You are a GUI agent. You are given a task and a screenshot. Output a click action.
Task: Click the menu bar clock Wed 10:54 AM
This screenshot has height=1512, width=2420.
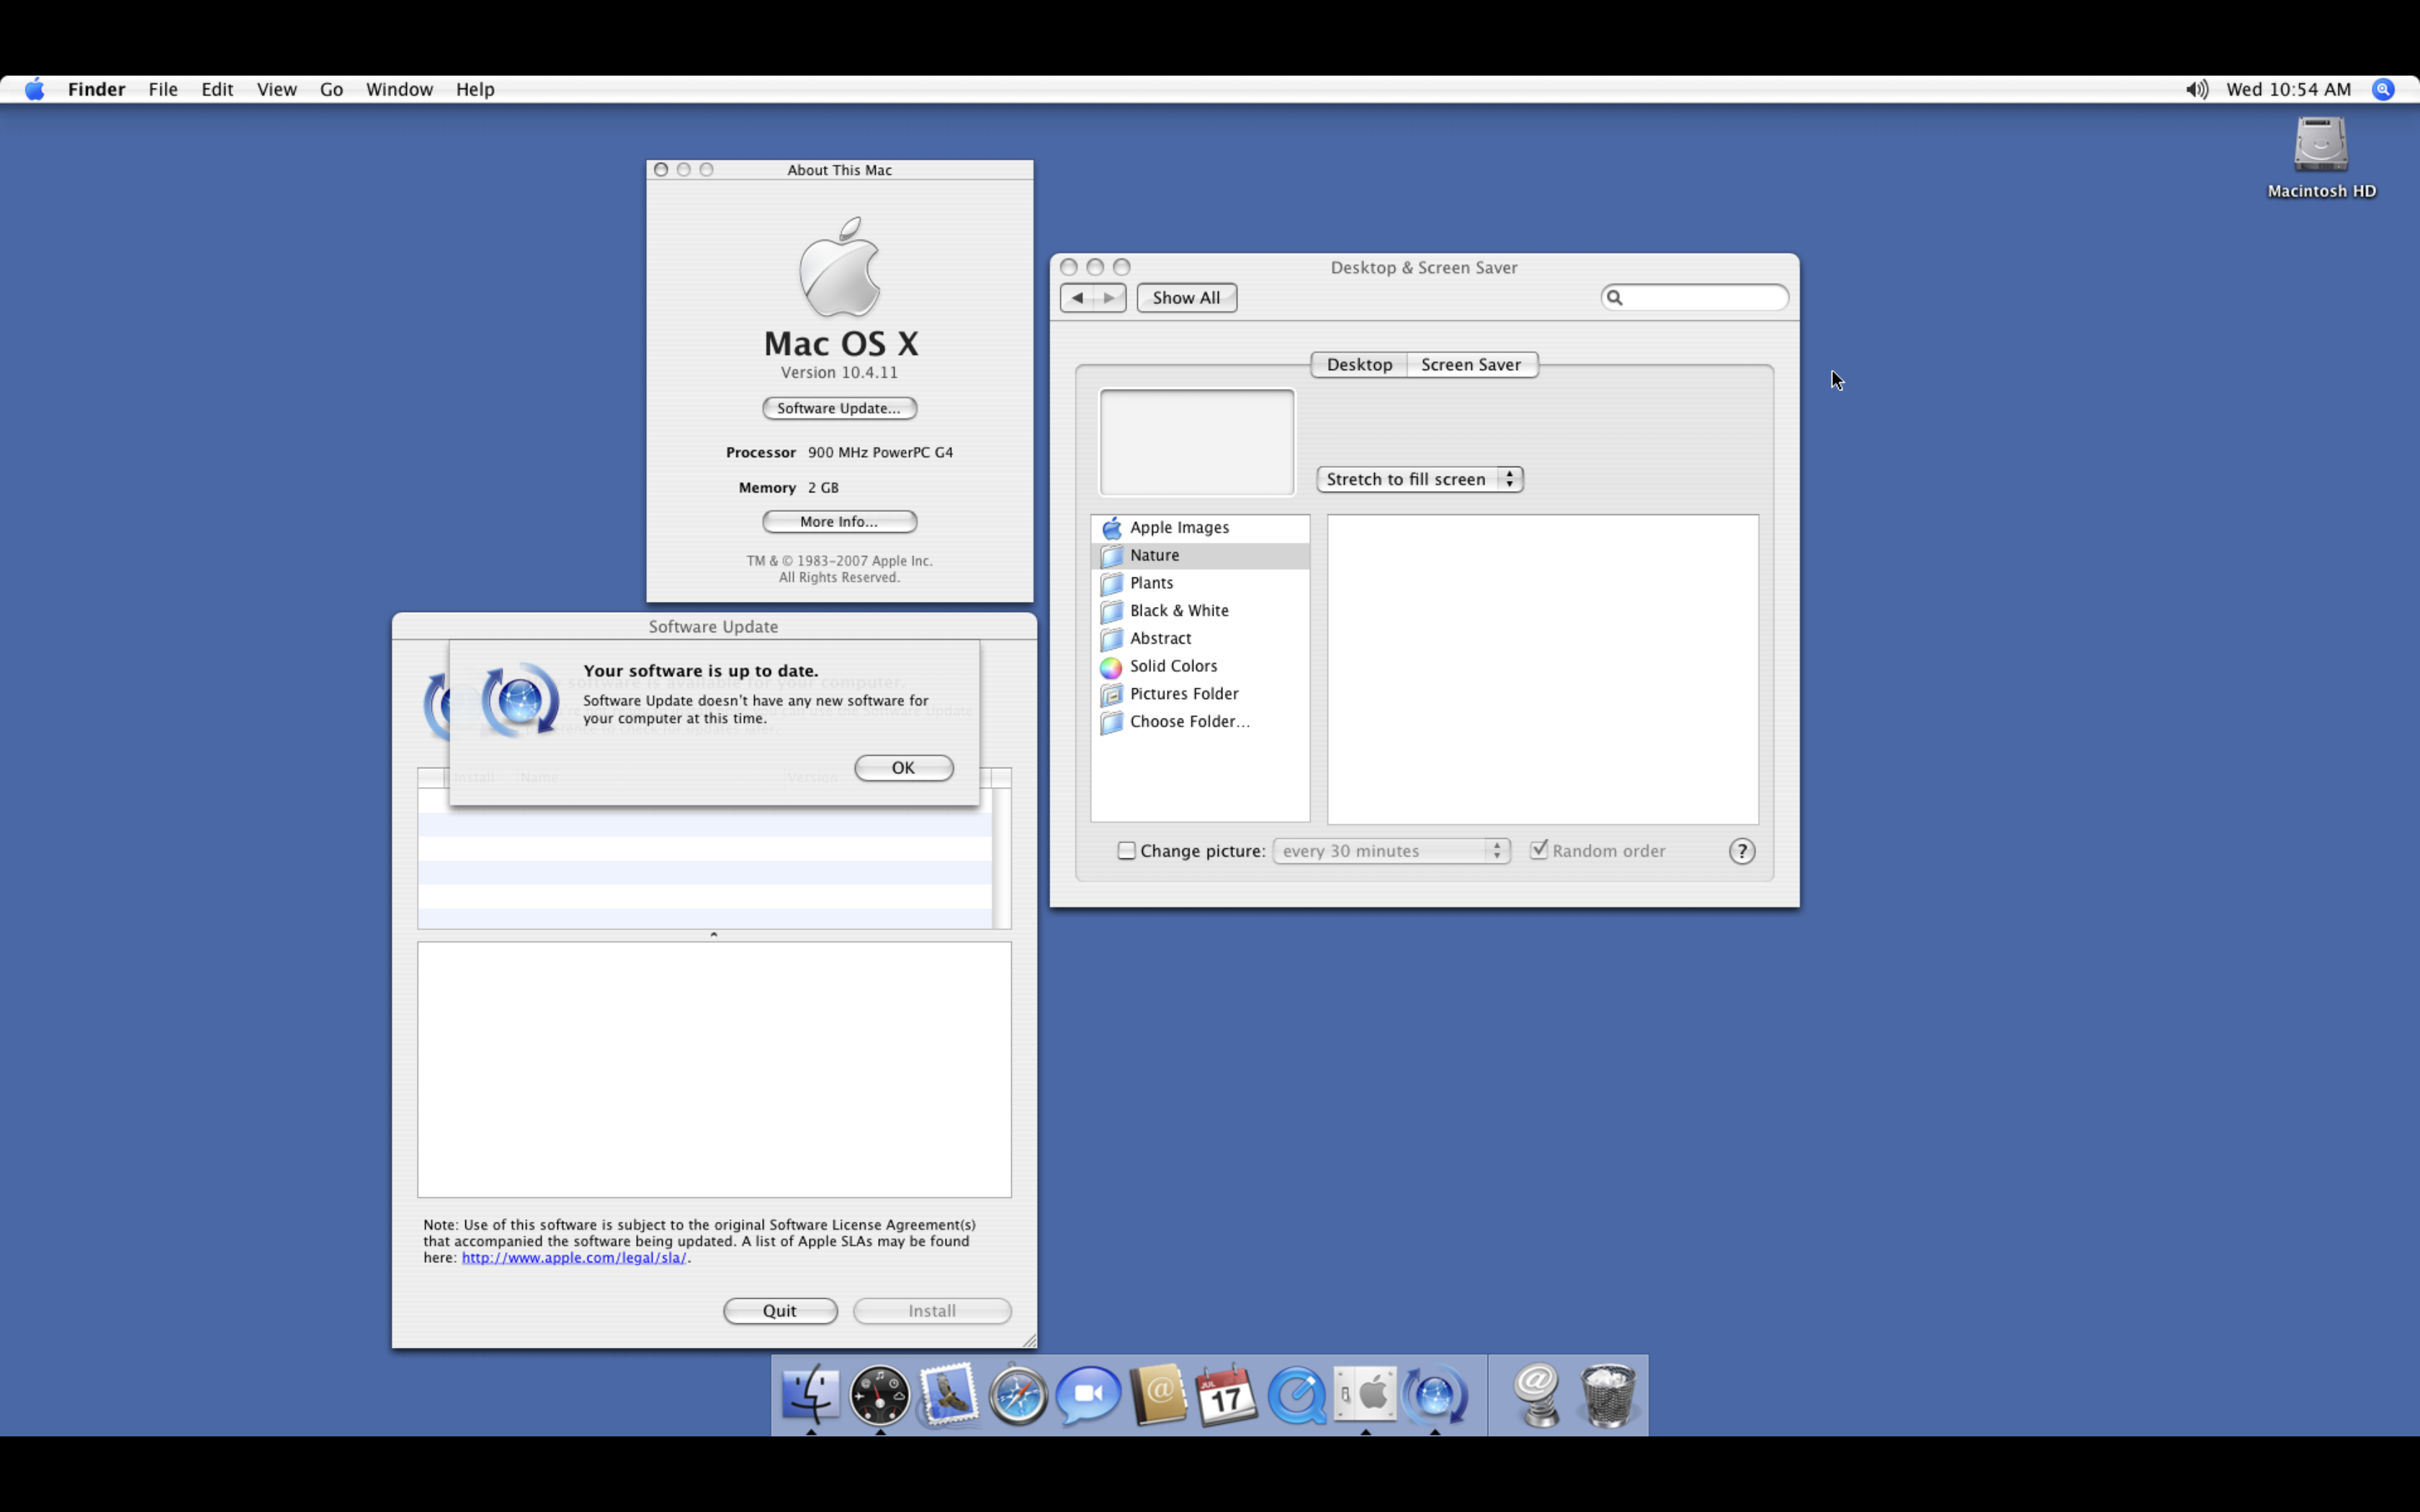pyautogui.click(x=2288, y=89)
